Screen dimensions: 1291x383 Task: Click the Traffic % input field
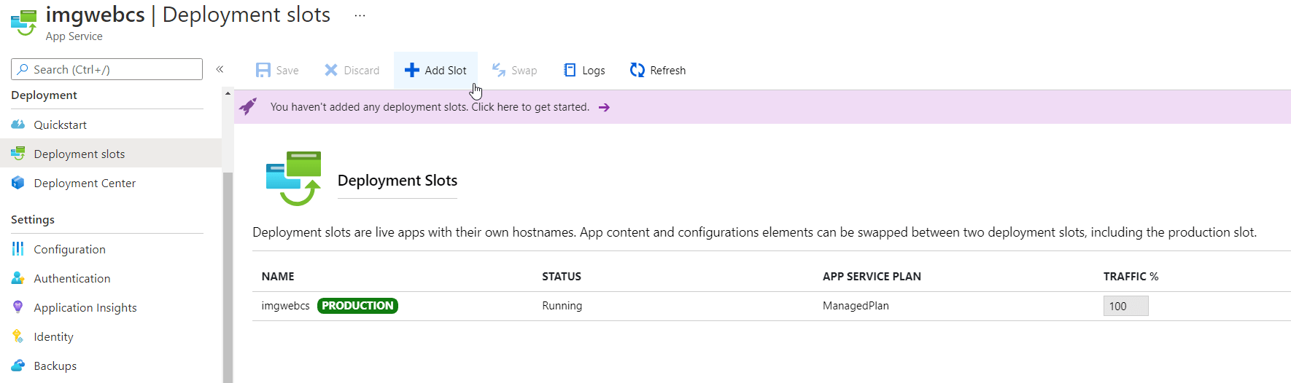(x=1125, y=306)
